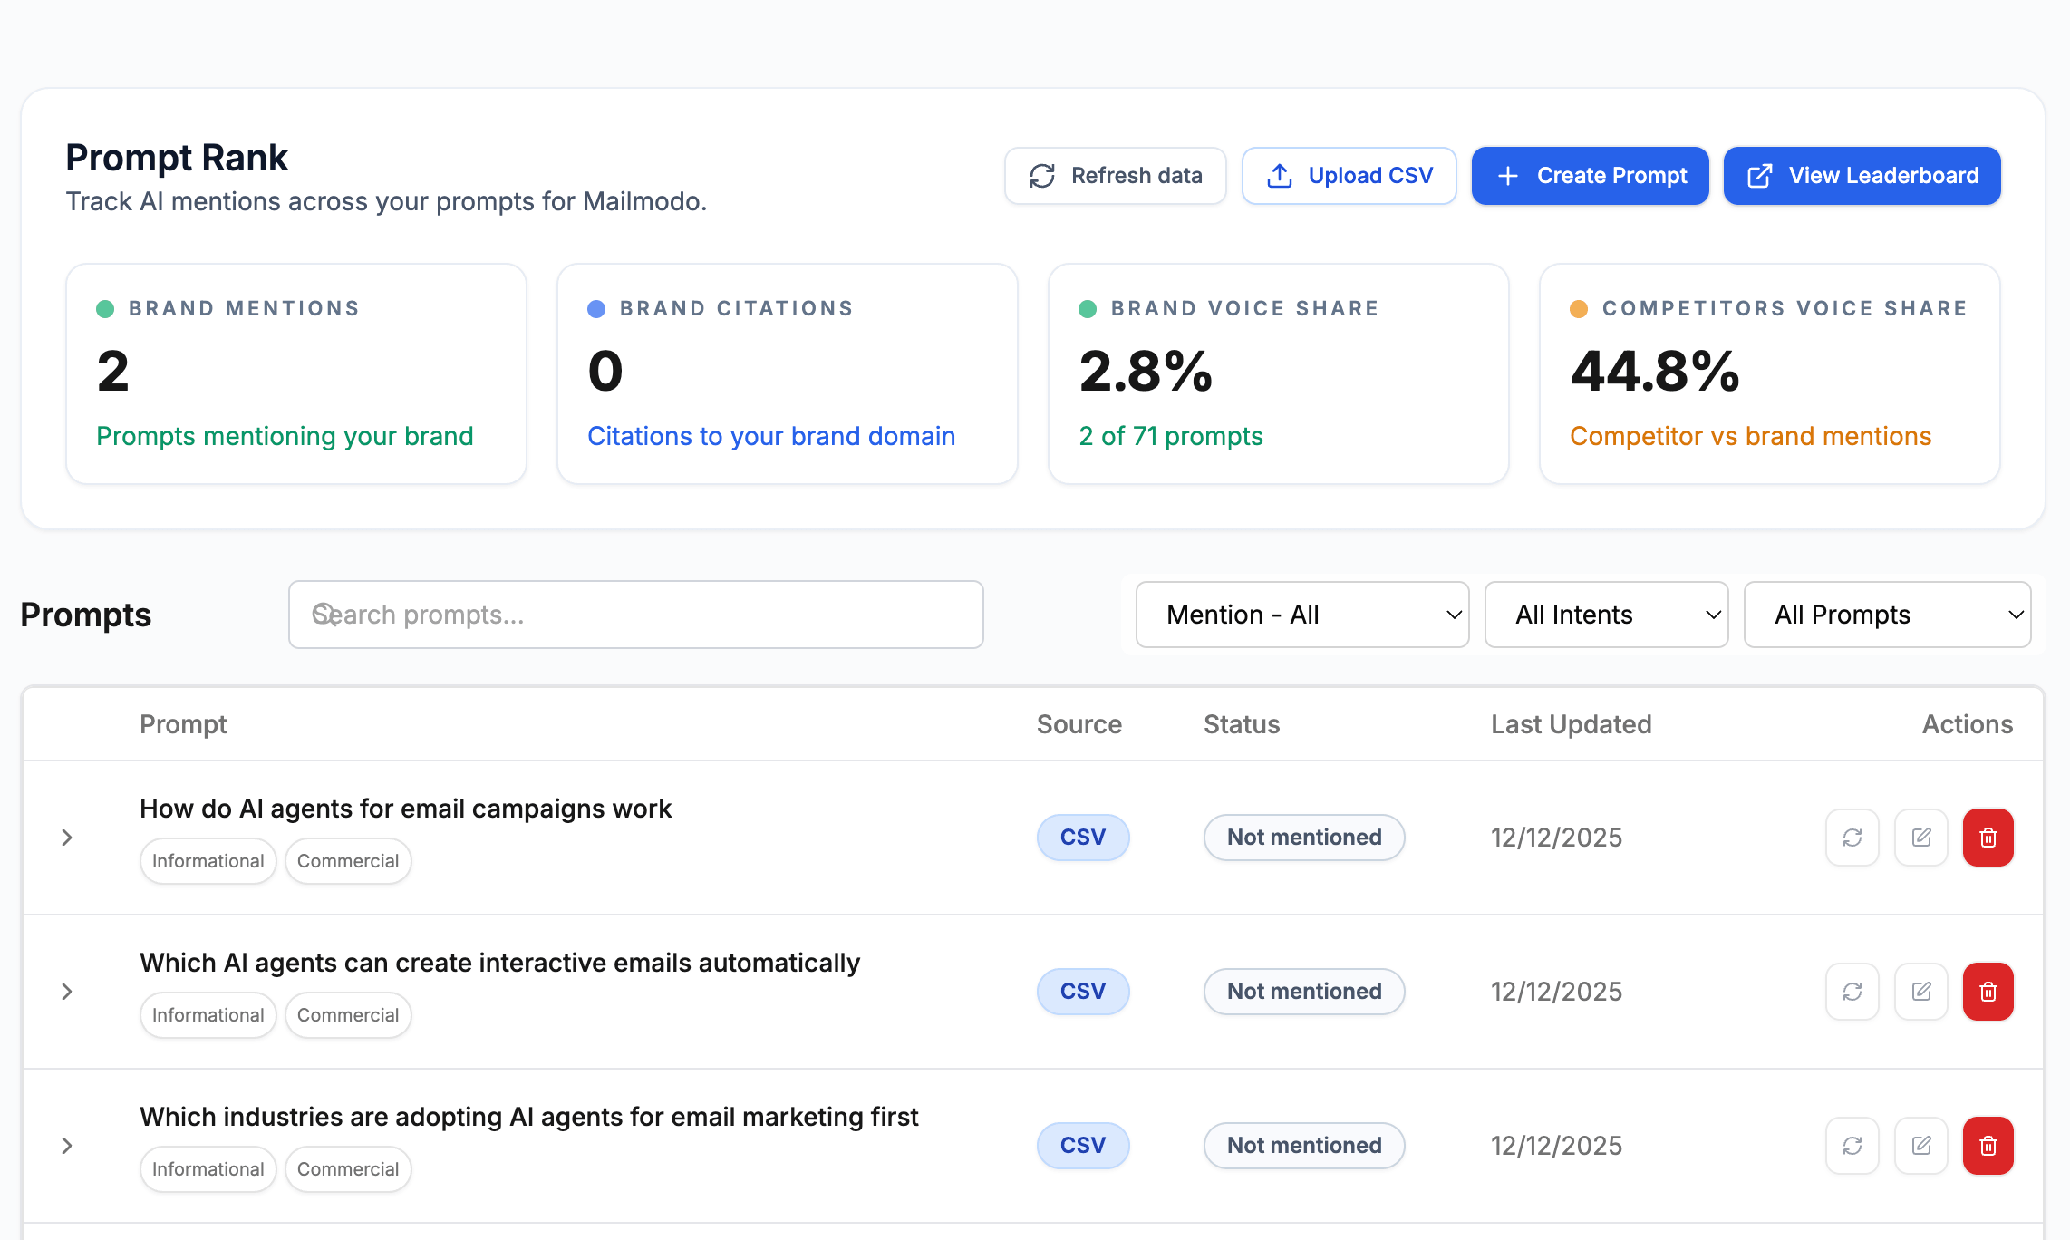Viewport: 2070px width, 1240px height.
Task: Click the circular refresh icon in Refresh data
Action: 1040,175
